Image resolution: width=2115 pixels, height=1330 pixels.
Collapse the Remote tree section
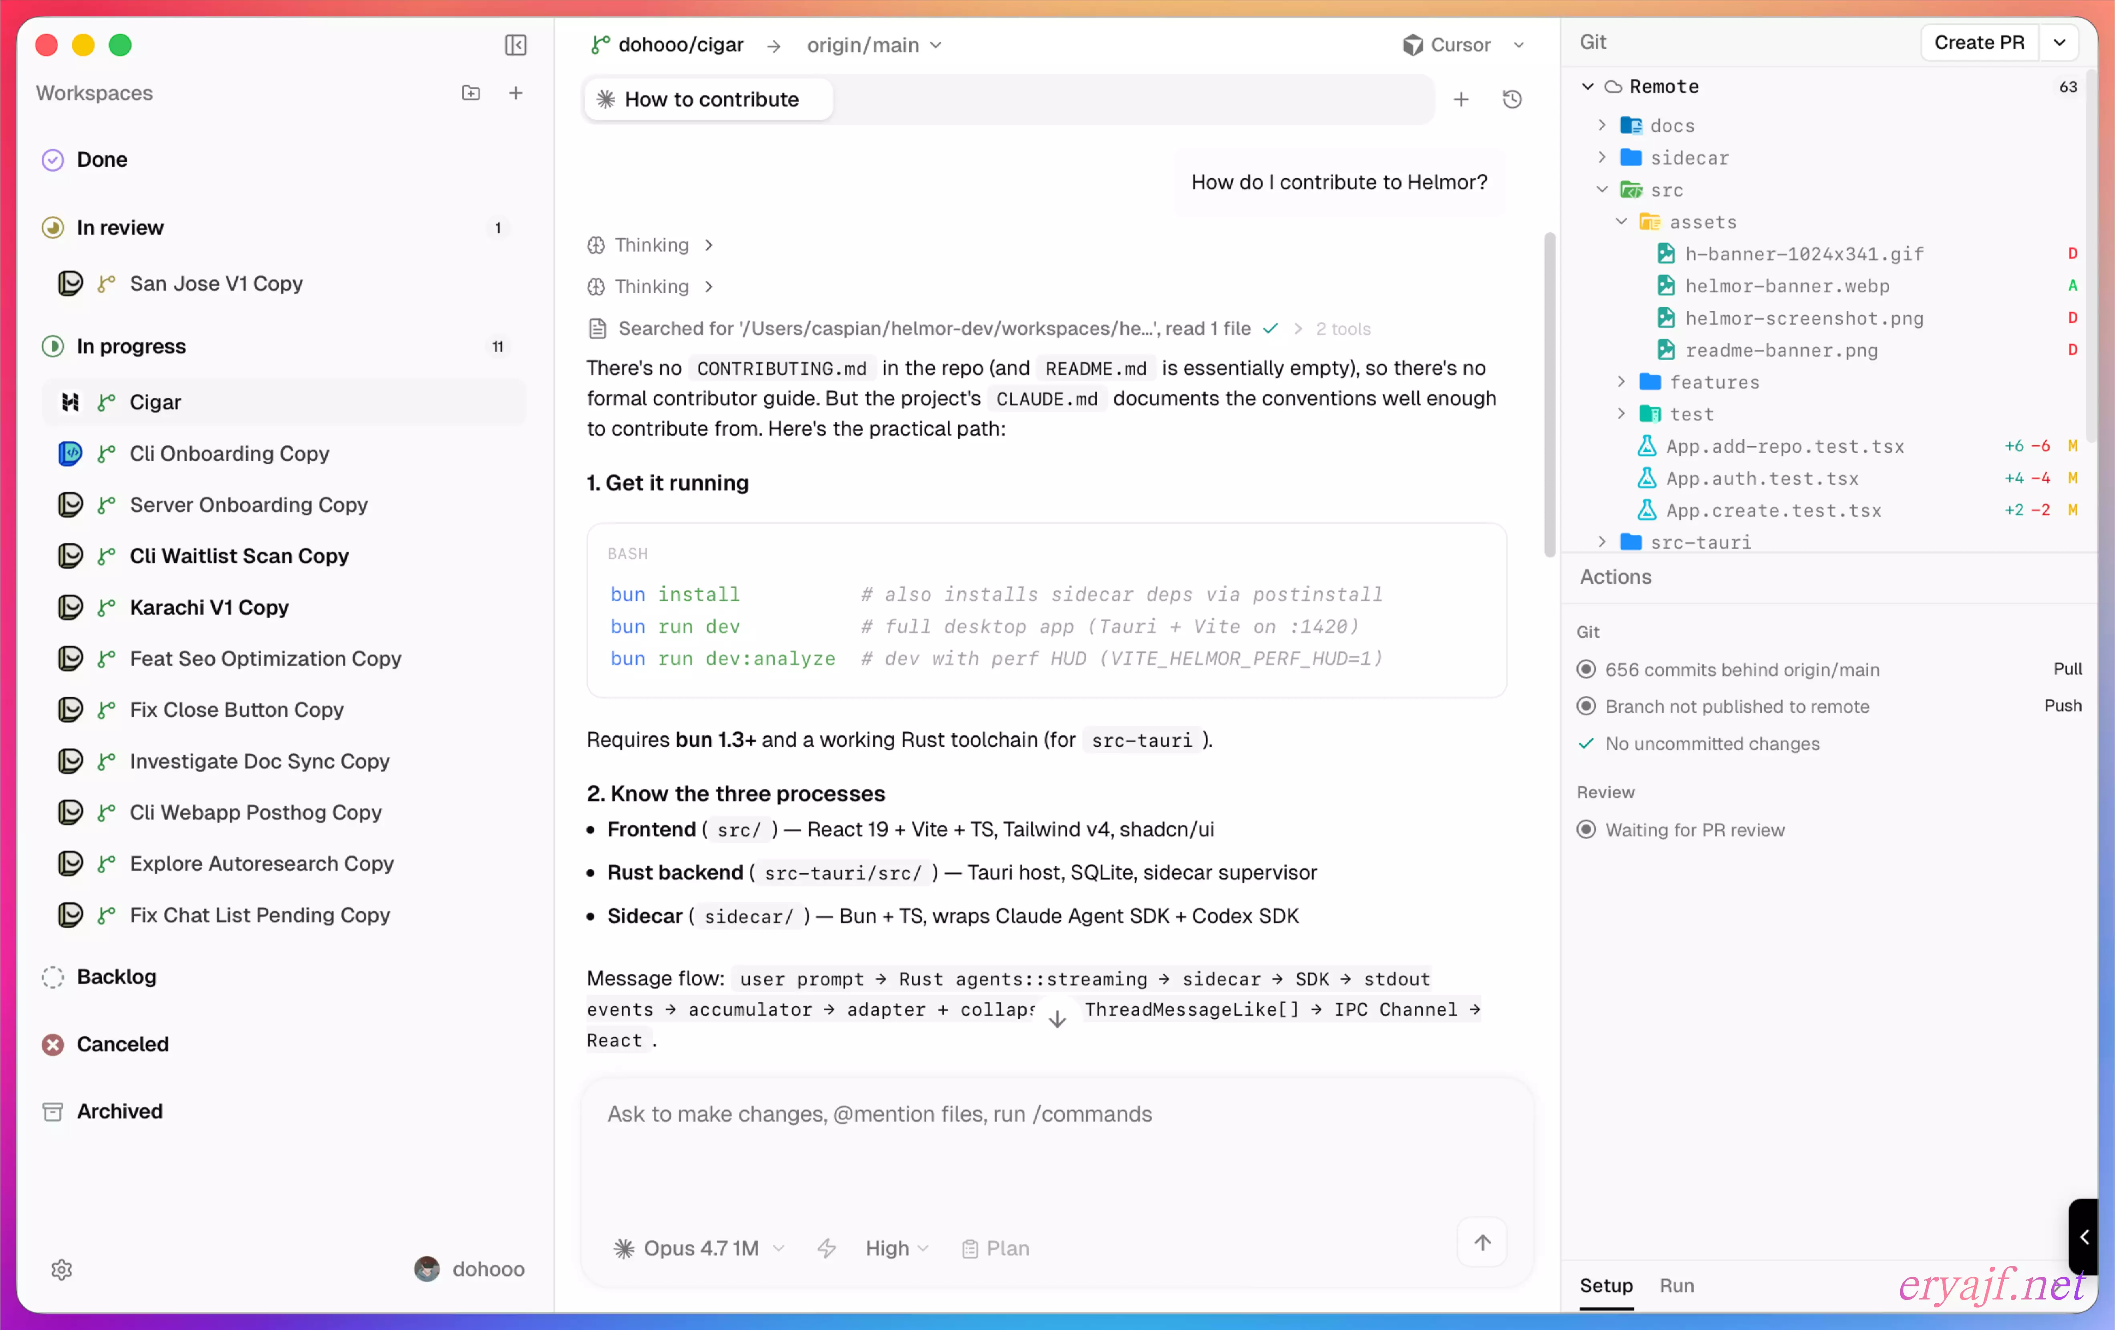[1587, 86]
